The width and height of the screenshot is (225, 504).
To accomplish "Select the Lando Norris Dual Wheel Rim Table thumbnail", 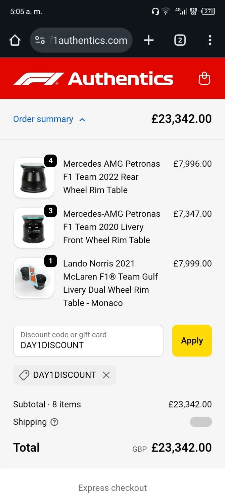I will [x=34, y=278].
